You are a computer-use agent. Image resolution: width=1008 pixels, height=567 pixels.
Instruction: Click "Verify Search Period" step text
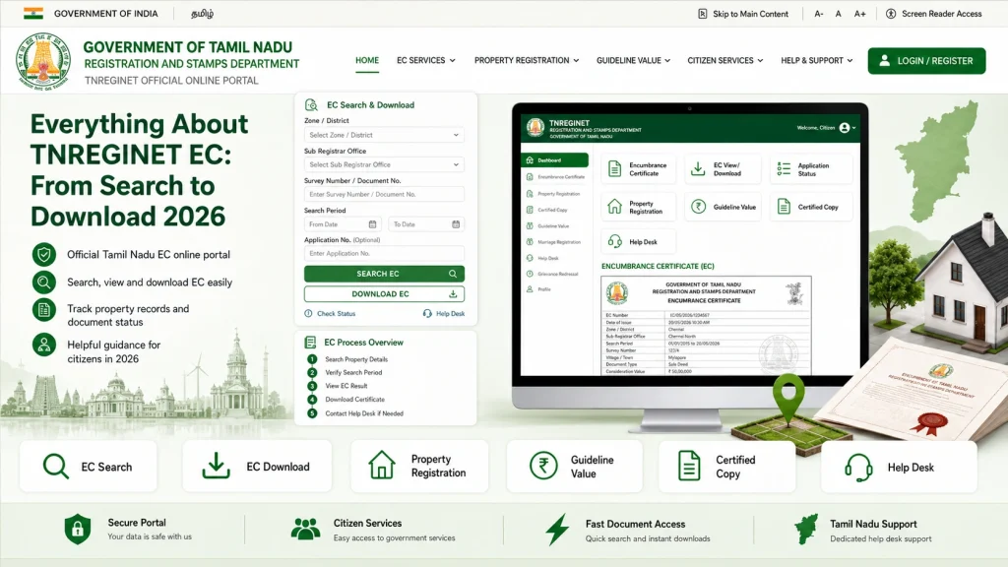(353, 373)
